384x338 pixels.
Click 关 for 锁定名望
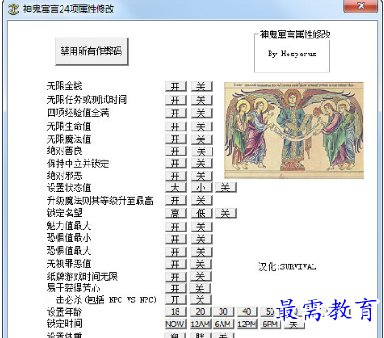point(226,214)
